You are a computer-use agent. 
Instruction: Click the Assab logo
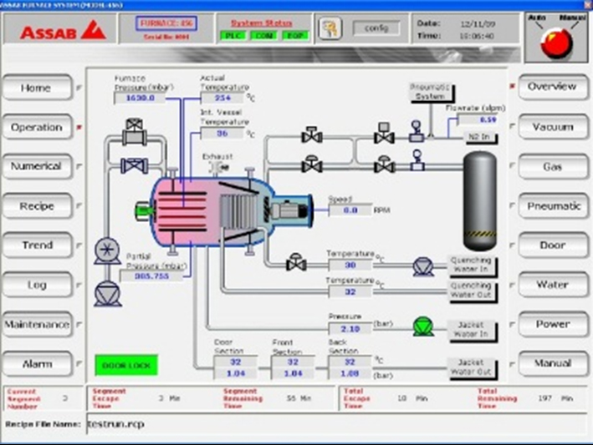[54, 33]
